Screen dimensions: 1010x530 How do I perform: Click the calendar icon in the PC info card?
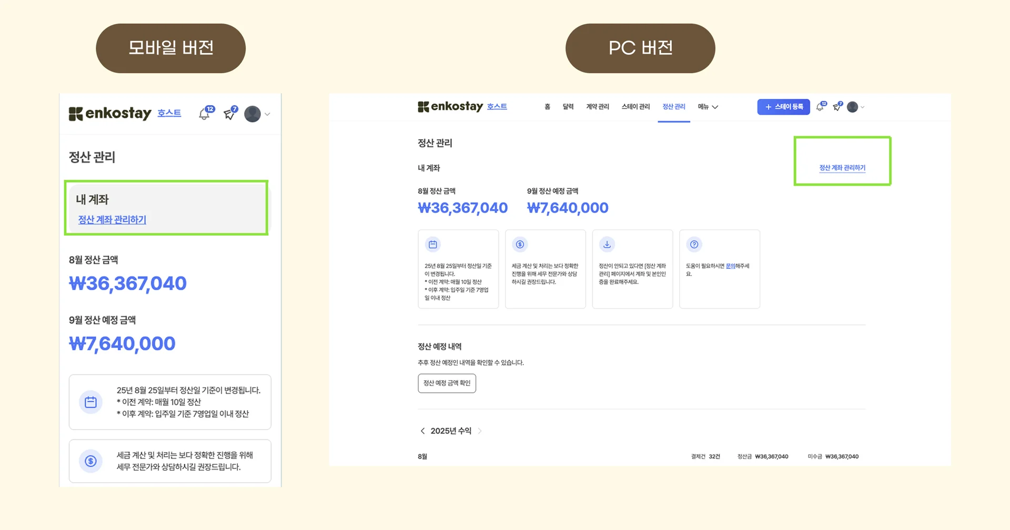[x=432, y=244]
